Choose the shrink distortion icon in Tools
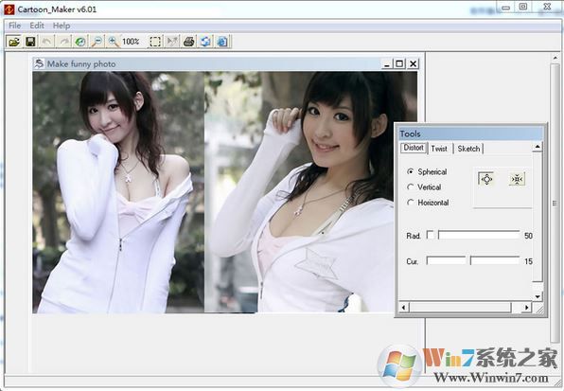Screen dimensions: 564x391 point(517,179)
